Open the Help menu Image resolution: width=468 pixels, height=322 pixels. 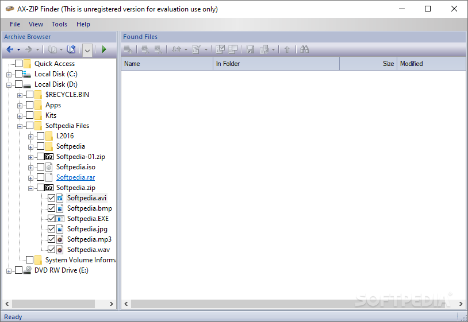tap(83, 24)
